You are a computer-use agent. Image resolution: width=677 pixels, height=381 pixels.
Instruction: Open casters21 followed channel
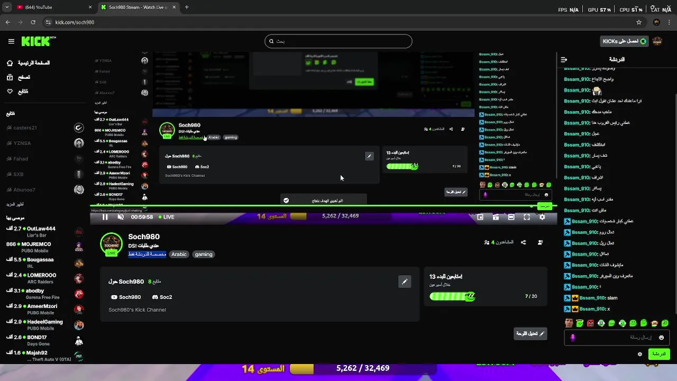[45, 128]
